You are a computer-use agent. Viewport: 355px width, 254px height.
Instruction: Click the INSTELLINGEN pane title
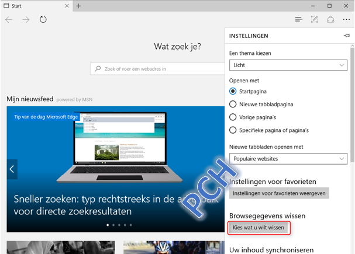pos(249,36)
